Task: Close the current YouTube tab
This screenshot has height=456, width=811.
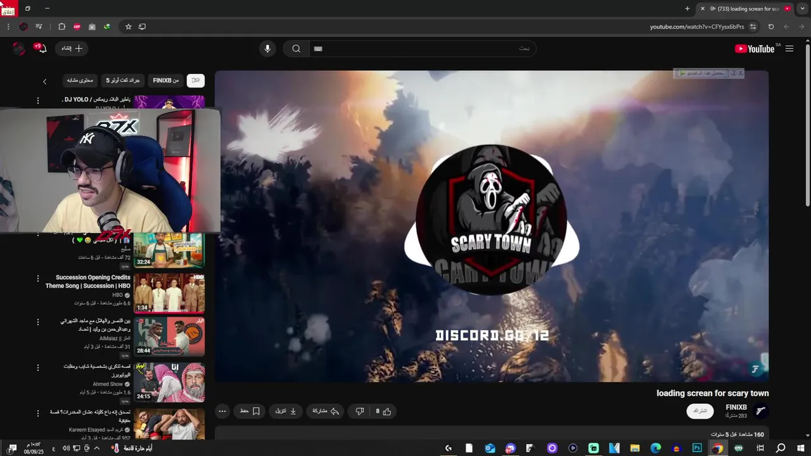Action: pyautogui.click(x=702, y=9)
